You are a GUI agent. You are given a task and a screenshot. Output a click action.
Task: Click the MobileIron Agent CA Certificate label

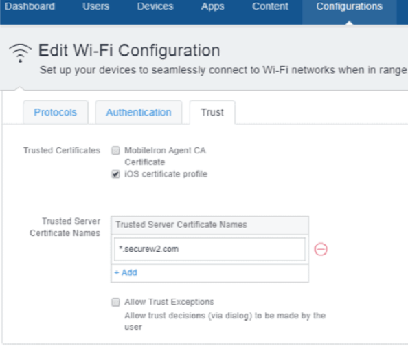(x=166, y=156)
